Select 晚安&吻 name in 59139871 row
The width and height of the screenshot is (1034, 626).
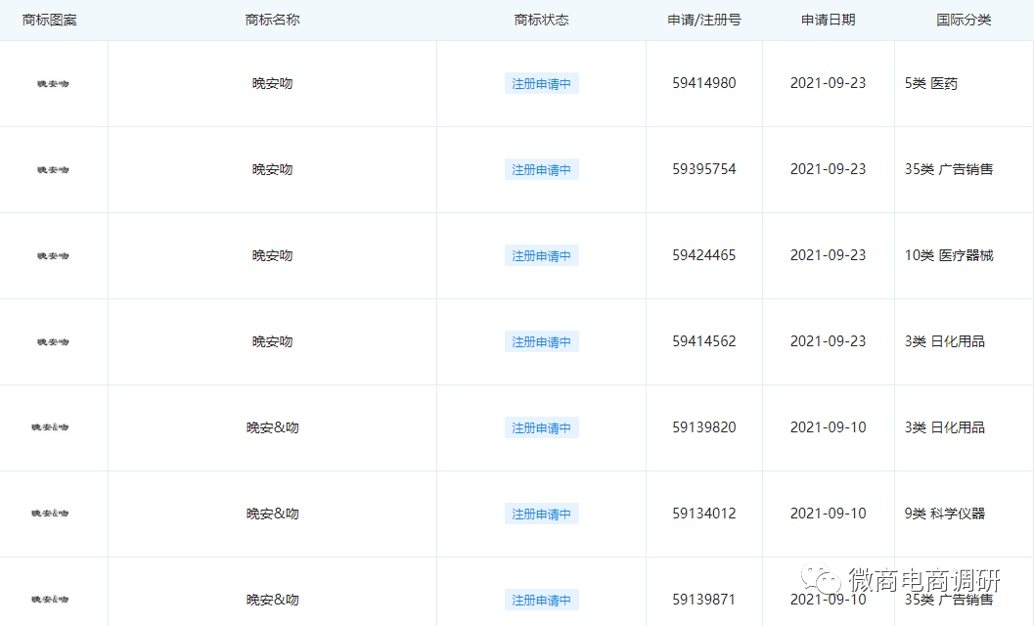272,600
